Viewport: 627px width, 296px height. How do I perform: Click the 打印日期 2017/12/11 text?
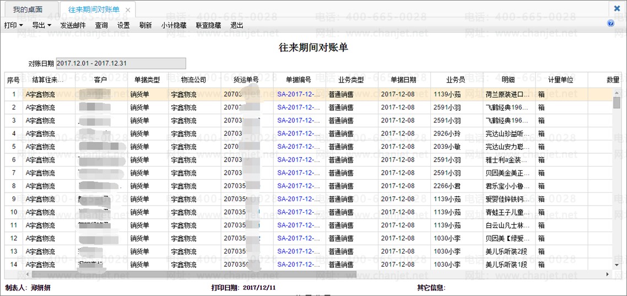point(244,288)
